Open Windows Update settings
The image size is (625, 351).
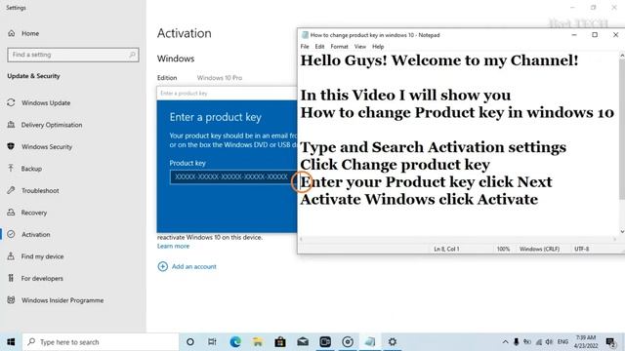click(x=46, y=103)
